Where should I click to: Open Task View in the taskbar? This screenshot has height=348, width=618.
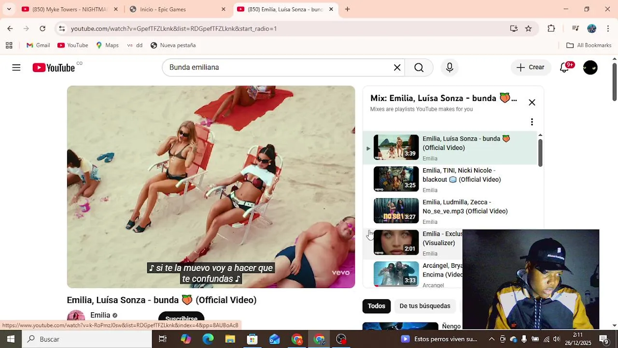[x=163, y=339]
